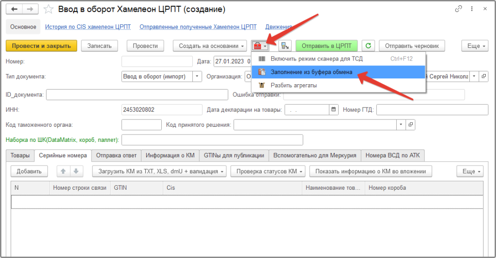Click the scanner device icon button
This screenshot has width=496, height=258.
coord(285,46)
